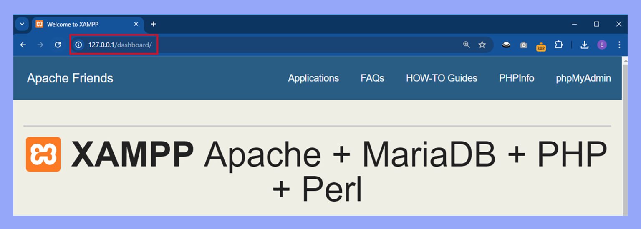Open the Applications menu link
The image size is (641, 229).
313,78
